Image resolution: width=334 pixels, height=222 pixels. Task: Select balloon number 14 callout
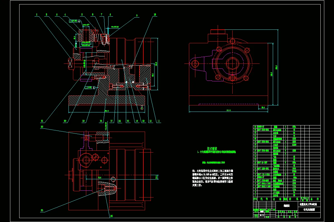click(x=137, y=121)
